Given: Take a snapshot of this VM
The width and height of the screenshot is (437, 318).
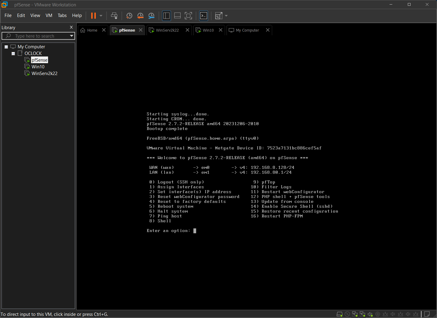Looking at the screenshot, I should [129, 16].
